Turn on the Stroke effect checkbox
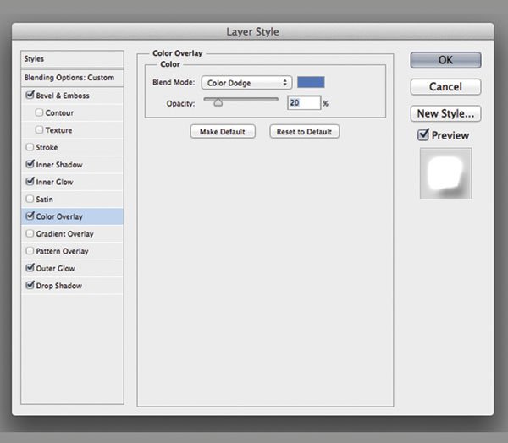Viewport: 508px width, 443px height. coord(30,147)
